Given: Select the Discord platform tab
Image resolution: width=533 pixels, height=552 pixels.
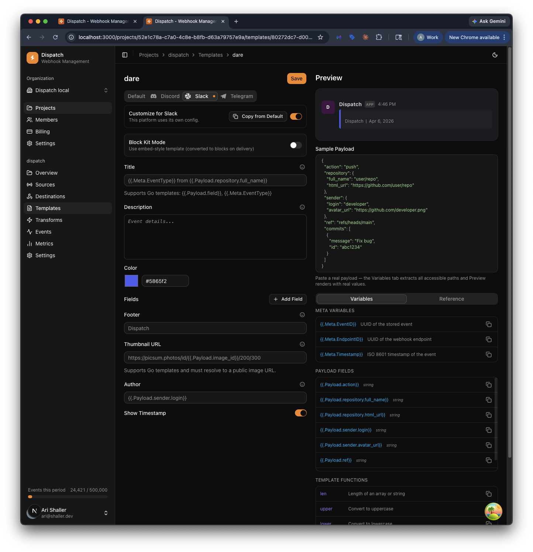Looking at the screenshot, I should coord(165,96).
